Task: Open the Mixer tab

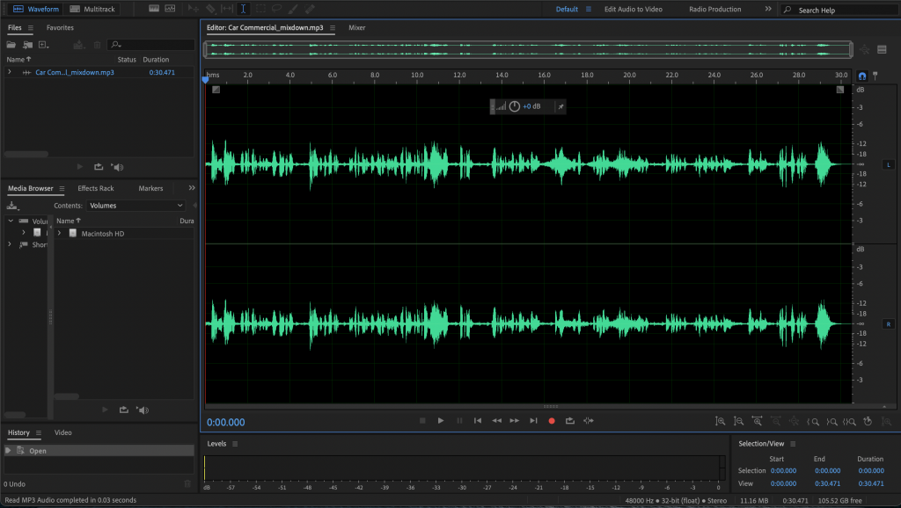Action: pyautogui.click(x=356, y=28)
